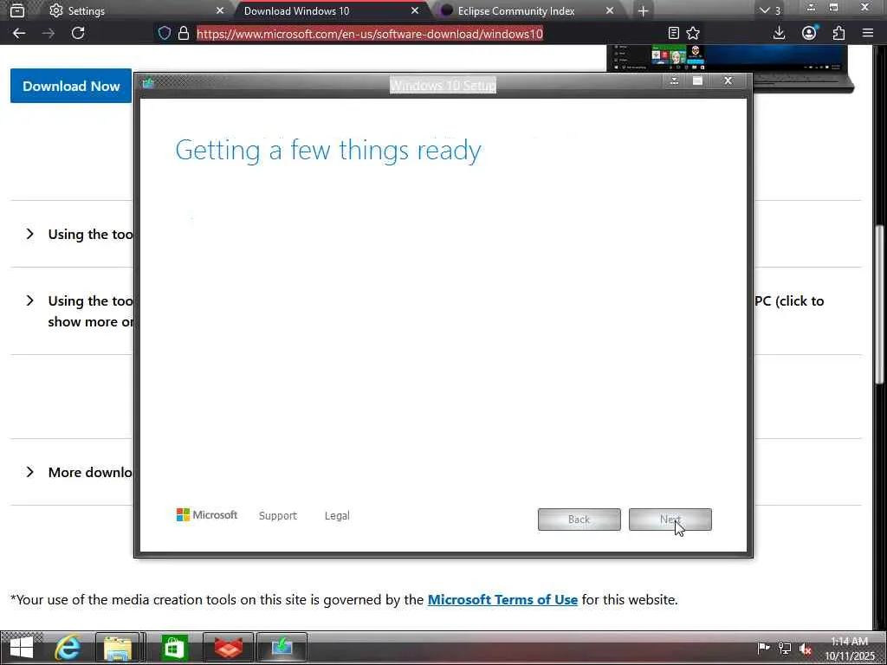Click the Microsoft logo in Setup
887x665 pixels.
[207, 515]
